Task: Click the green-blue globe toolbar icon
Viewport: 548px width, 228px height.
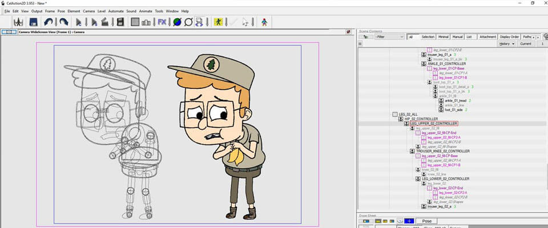Action: pyautogui.click(x=177, y=22)
